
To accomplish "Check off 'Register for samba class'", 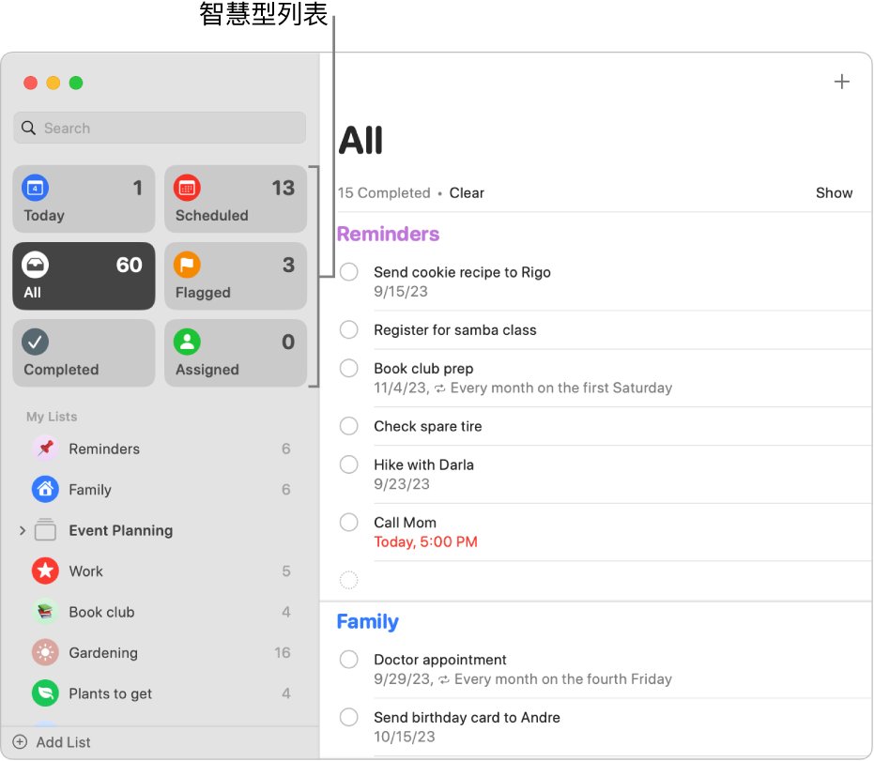I will [349, 330].
